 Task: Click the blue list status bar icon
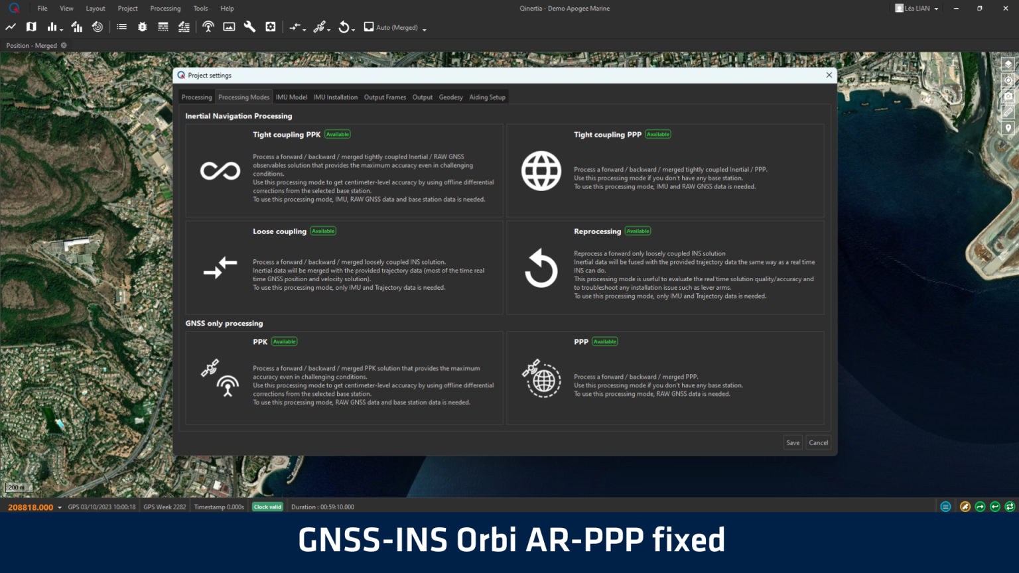(945, 507)
